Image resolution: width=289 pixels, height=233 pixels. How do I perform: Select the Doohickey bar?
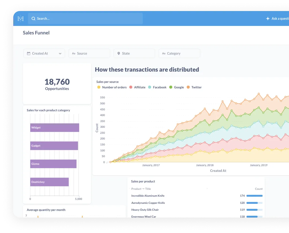49,182
